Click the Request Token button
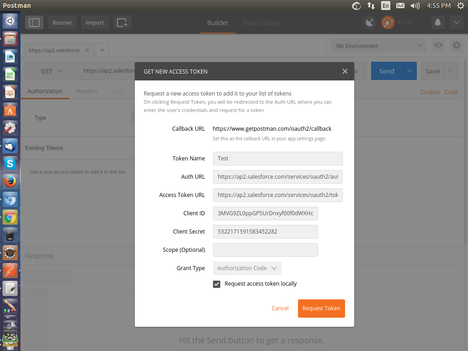Screen dimensions: 468x351 (321, 308)
